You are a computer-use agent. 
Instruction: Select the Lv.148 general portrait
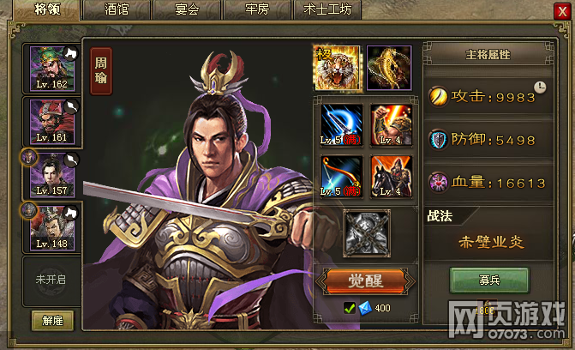[52, 228]
